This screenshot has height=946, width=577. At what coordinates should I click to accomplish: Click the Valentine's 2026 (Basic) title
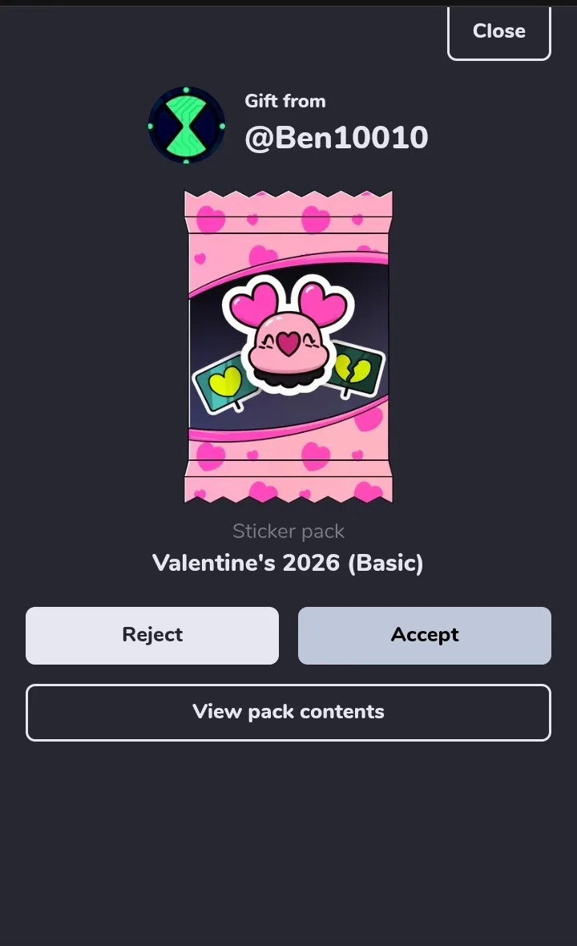(x=288, y=563)
